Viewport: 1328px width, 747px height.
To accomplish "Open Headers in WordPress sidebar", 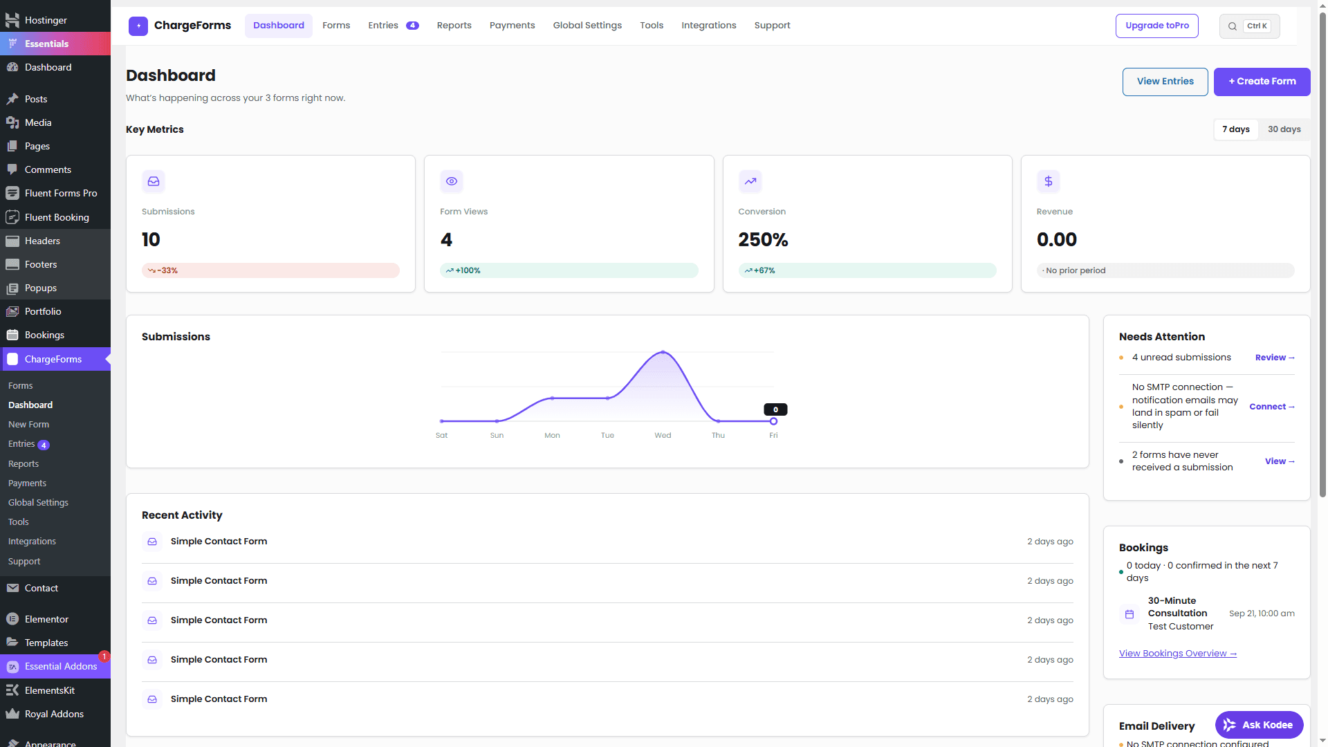I will point(55,241).
